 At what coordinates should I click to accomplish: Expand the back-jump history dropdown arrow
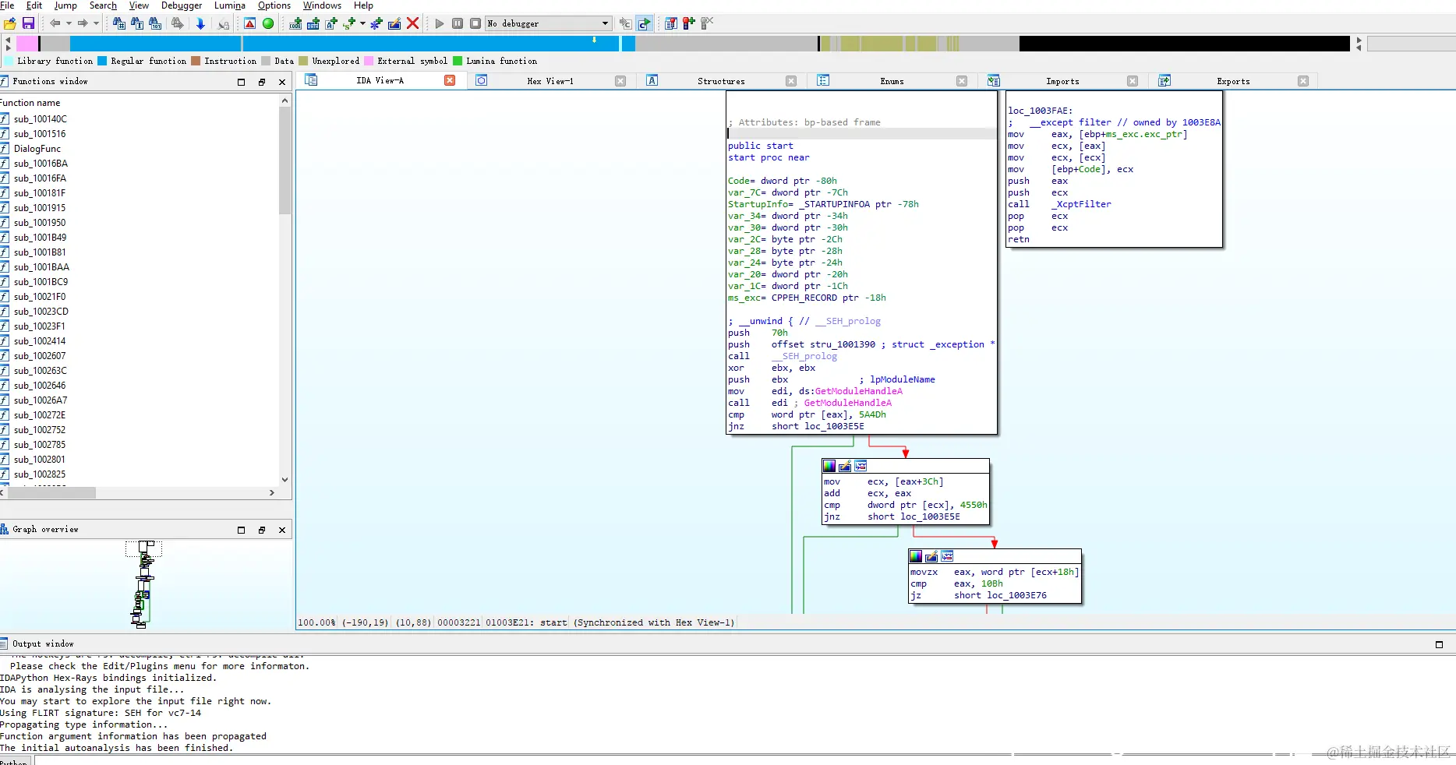click(x=69, y=23)
